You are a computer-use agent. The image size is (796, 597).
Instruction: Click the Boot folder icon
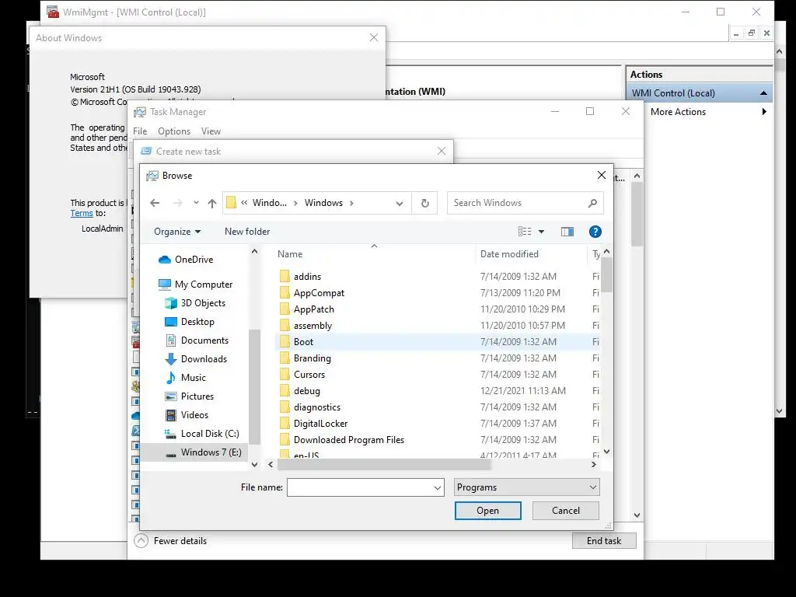click(x=285, y=342)
